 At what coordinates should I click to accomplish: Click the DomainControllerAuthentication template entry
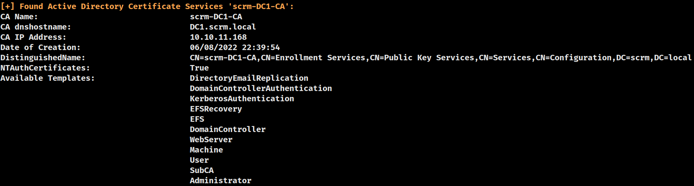[x=261, y=88]
